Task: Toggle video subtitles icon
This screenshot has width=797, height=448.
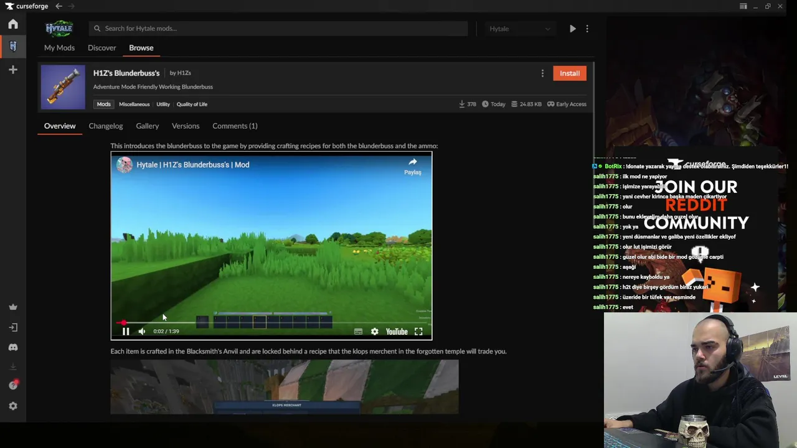Action: 358,332
